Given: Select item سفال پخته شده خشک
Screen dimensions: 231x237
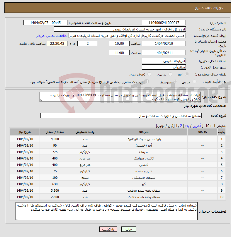Looking at the screenshot, I should pos(144,197).
